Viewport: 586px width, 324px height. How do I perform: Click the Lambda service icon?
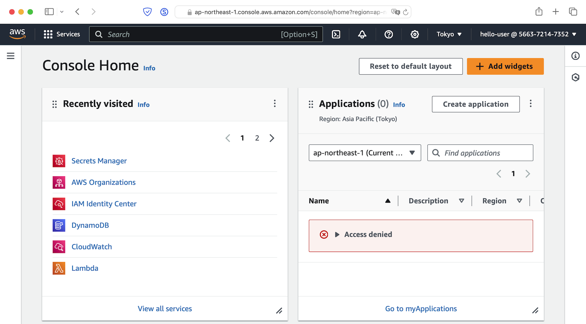pyautogui.click(x=59, y=268)
